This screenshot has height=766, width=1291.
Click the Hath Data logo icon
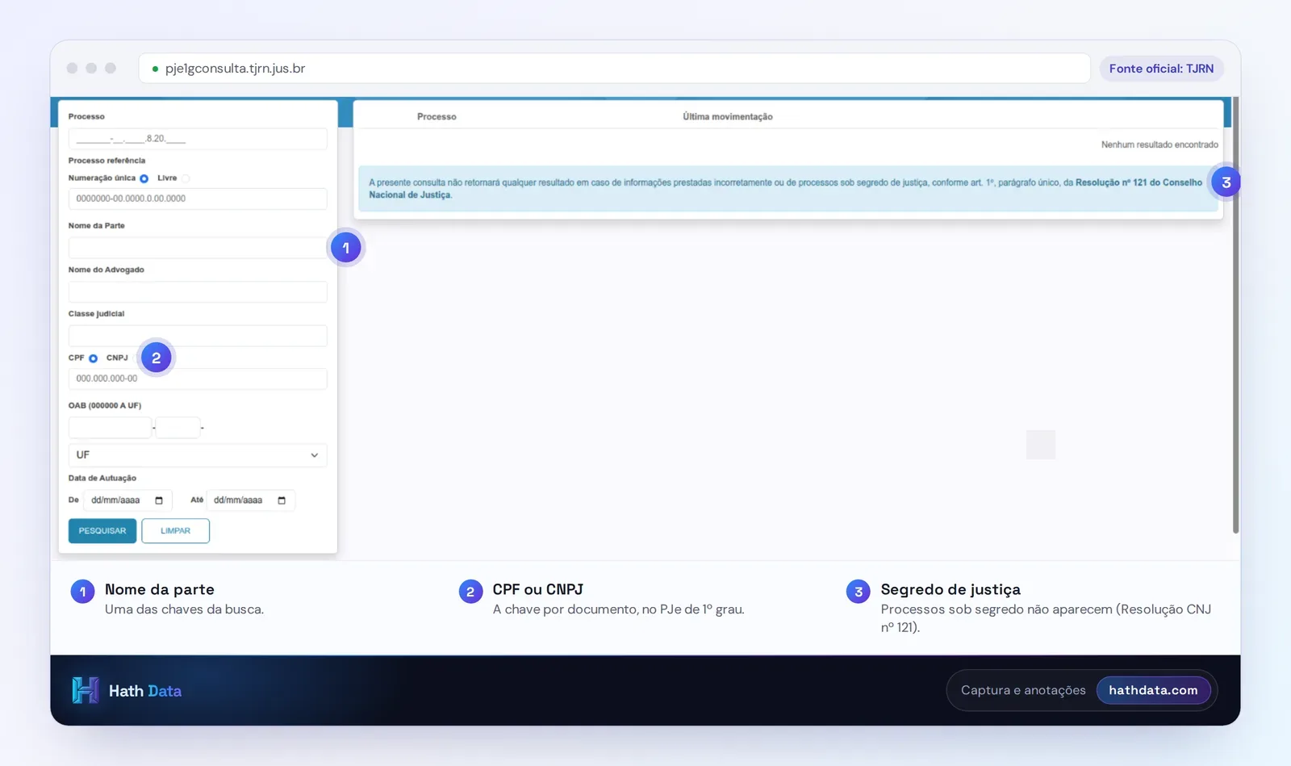click(86, 690)
